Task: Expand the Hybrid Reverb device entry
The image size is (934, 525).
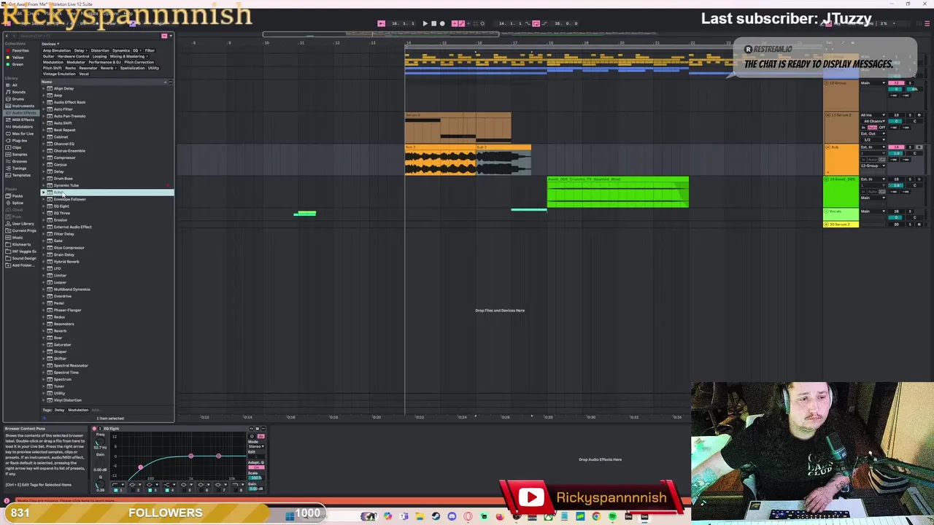Action: coord(44,262)
